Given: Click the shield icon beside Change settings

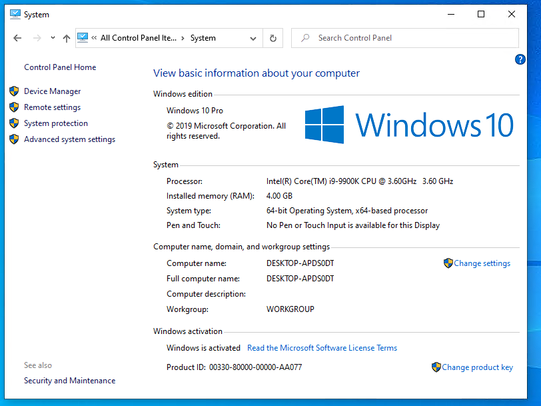Looking at the screenshot, I should (x=448, y=263).
